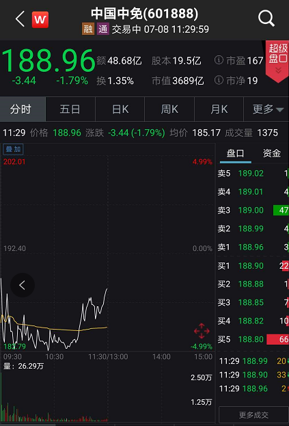Switch to the 五日 chart tab
Screen dimensions: 289x426
pos(70,109)
